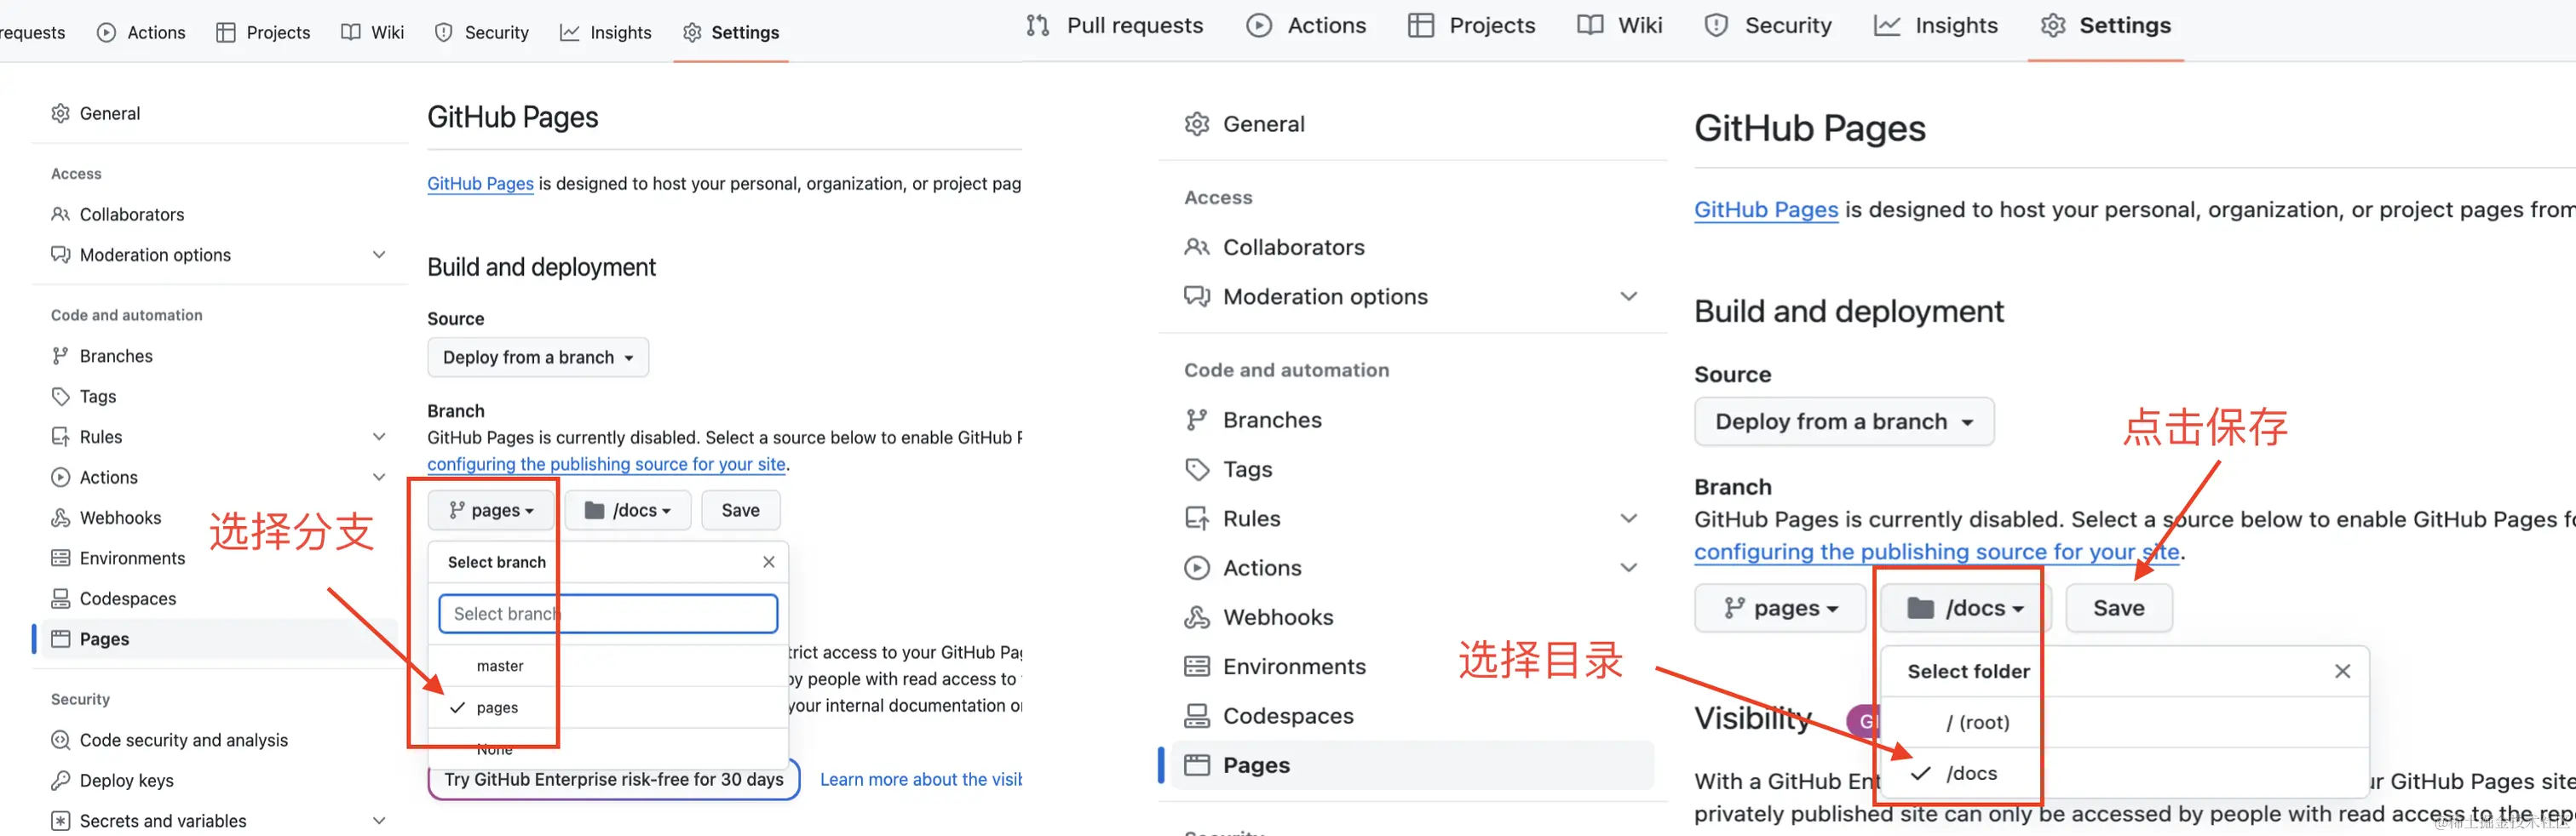
Task: Focus the Select branch filter field
Action: (608, 613)
